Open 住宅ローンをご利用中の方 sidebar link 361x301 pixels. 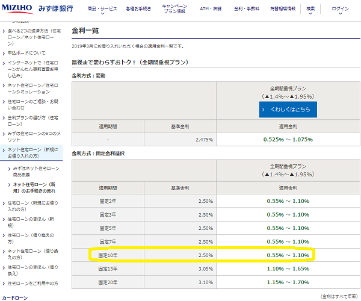click(x=33, y=284)
